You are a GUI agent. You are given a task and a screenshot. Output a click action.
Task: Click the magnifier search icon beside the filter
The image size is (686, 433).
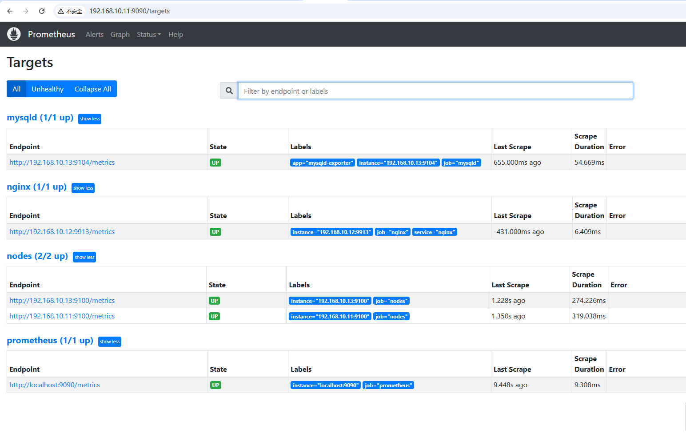coord(229,91)
